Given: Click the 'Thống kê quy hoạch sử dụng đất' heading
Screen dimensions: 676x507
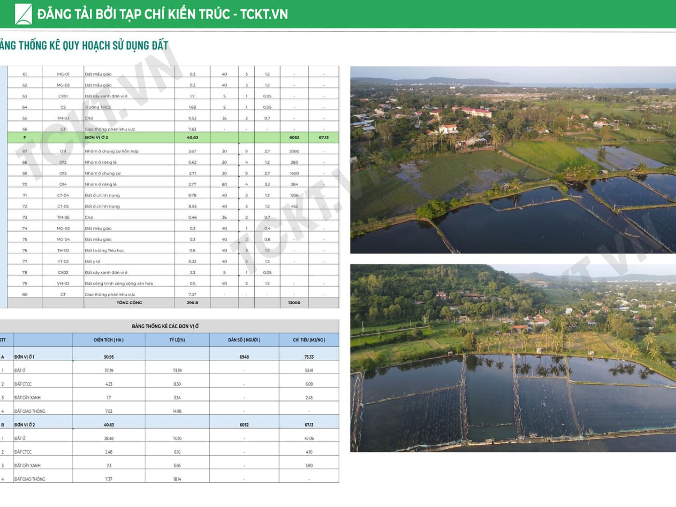Looking at the screenshot, I should 84,46.
